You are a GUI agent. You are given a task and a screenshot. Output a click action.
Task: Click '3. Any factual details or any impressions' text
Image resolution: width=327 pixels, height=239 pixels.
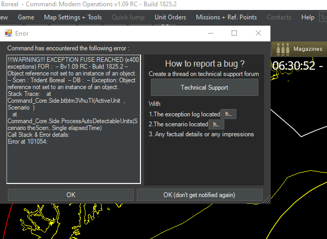click(x=201, y=134)
